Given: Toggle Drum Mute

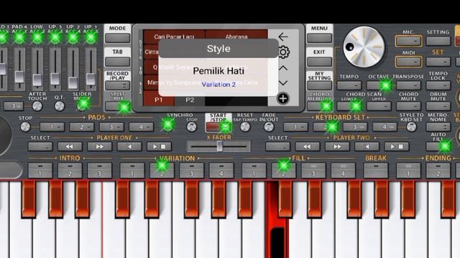Looking at the screenshot, I should [438, 106].
